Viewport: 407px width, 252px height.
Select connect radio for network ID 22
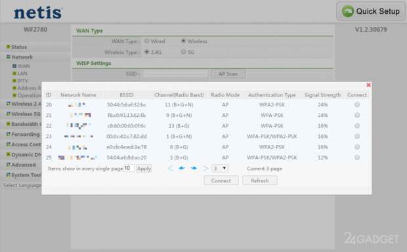(x=357, y=125)
